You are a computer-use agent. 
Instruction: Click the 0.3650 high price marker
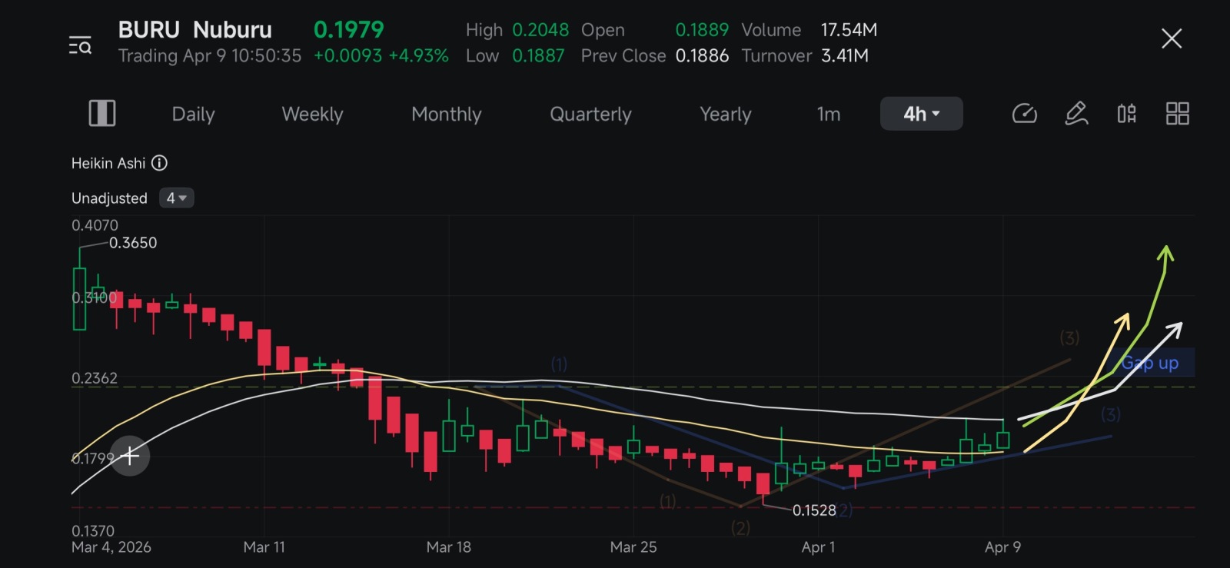pos(133,243)
